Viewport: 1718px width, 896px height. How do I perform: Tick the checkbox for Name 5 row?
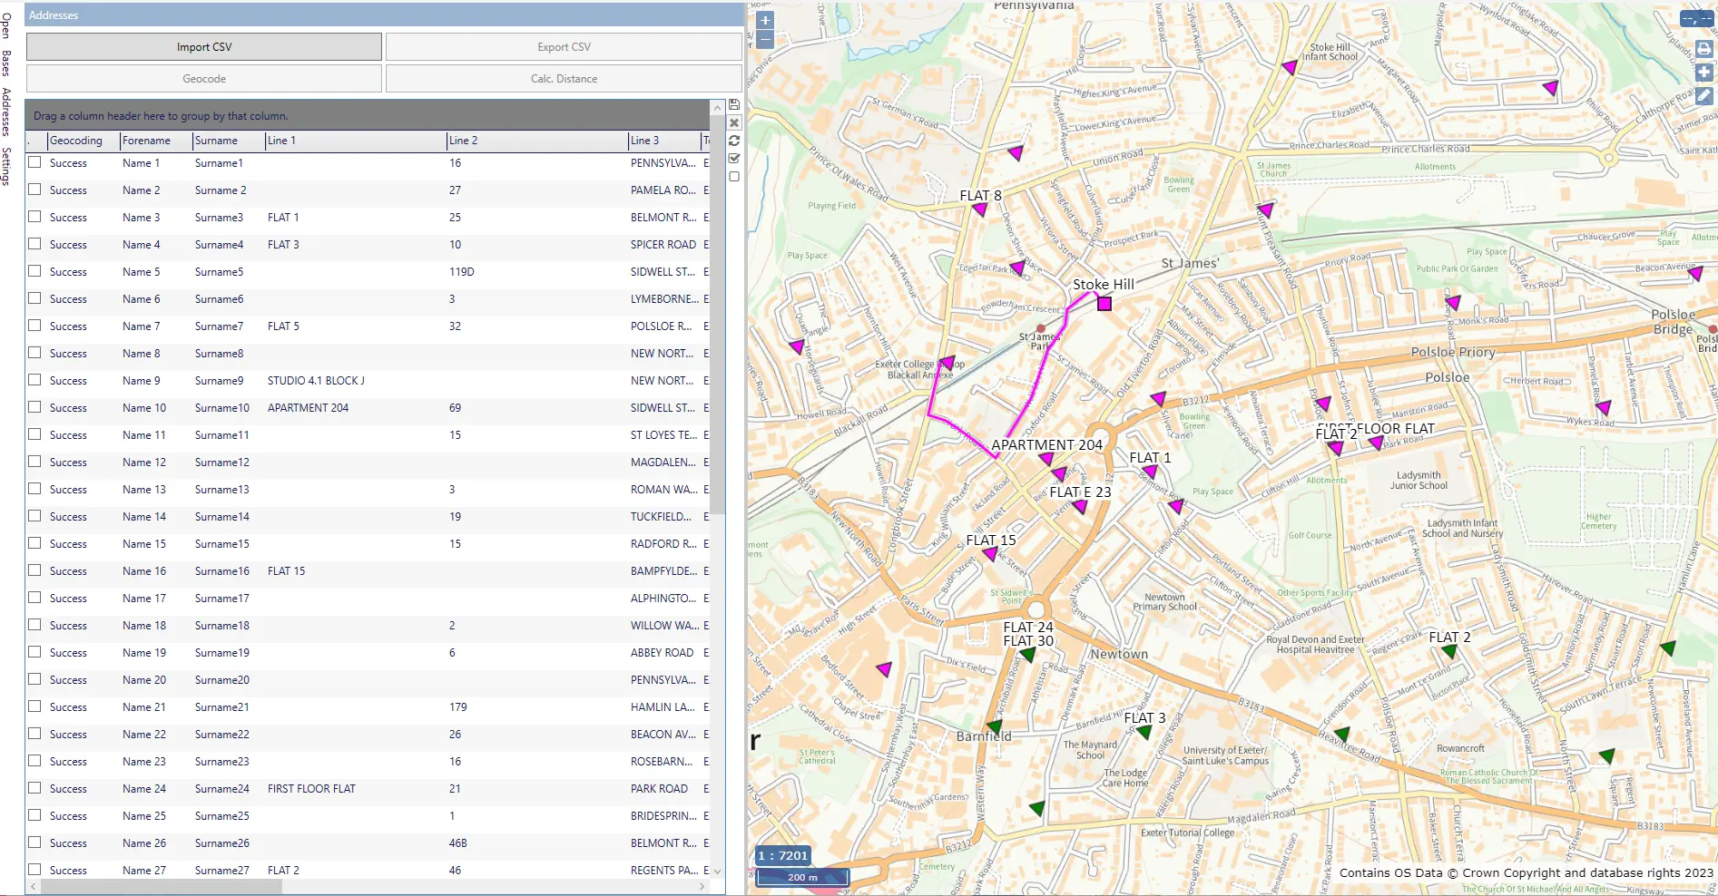(x=34, y=271)
